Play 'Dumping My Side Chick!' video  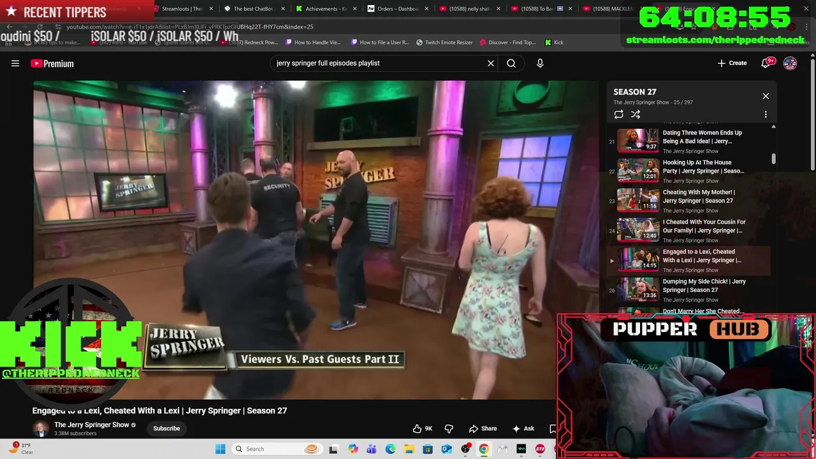click(688, 290)
